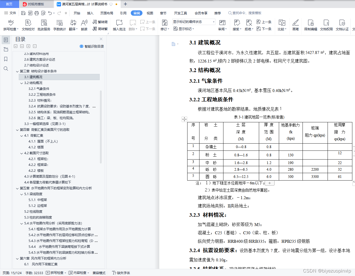Image resolution: width=355 pixels, height=276 pixels.
Task: Add table row with plus button
Action: (x=270, y=183)
